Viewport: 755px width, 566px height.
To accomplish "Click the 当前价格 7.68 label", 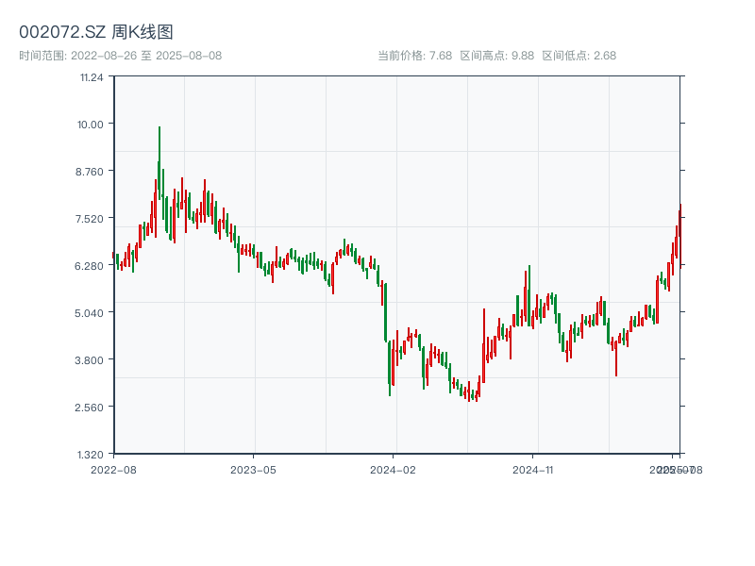I will pos(414,56).
